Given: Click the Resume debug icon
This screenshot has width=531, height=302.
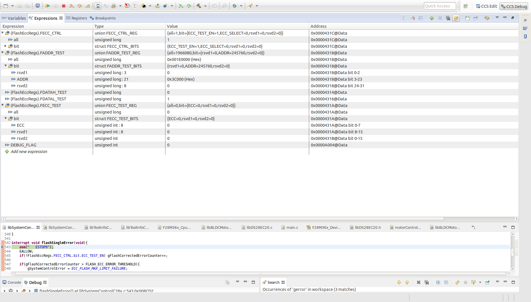Looking at the screenshot, I should (48, 6).
